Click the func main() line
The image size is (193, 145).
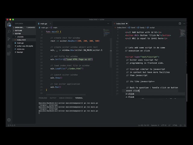point(53,32)
